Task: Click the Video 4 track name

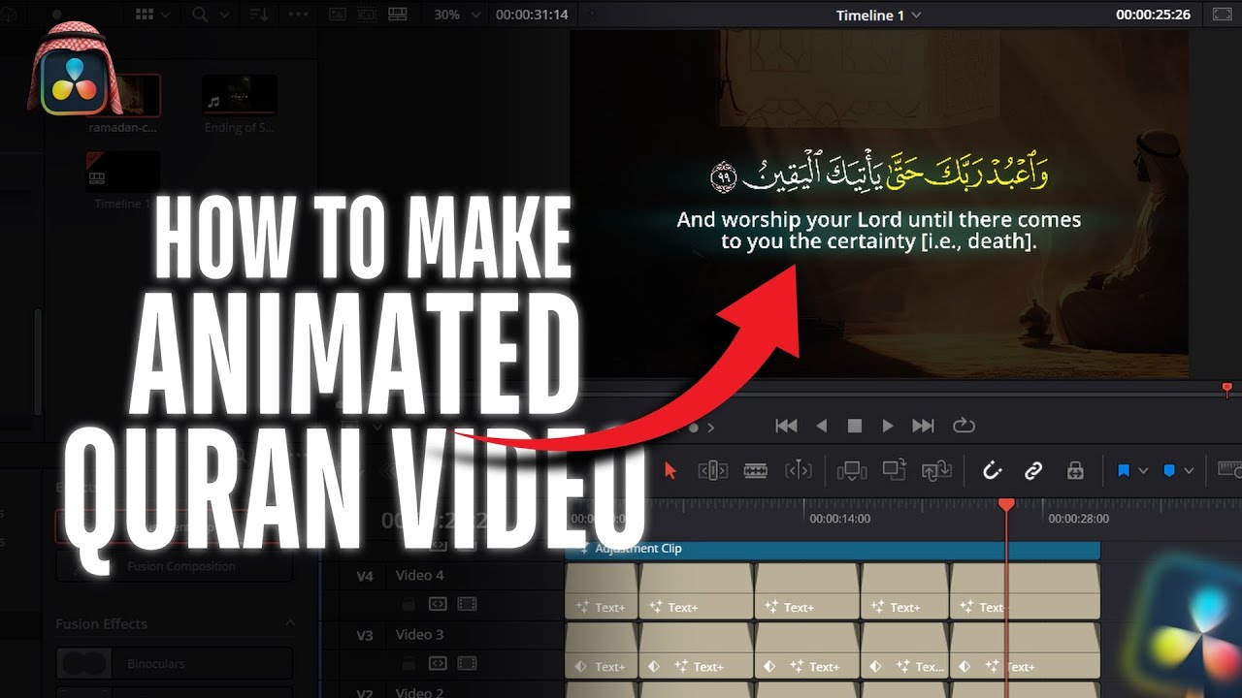Action: coord(419,575)
